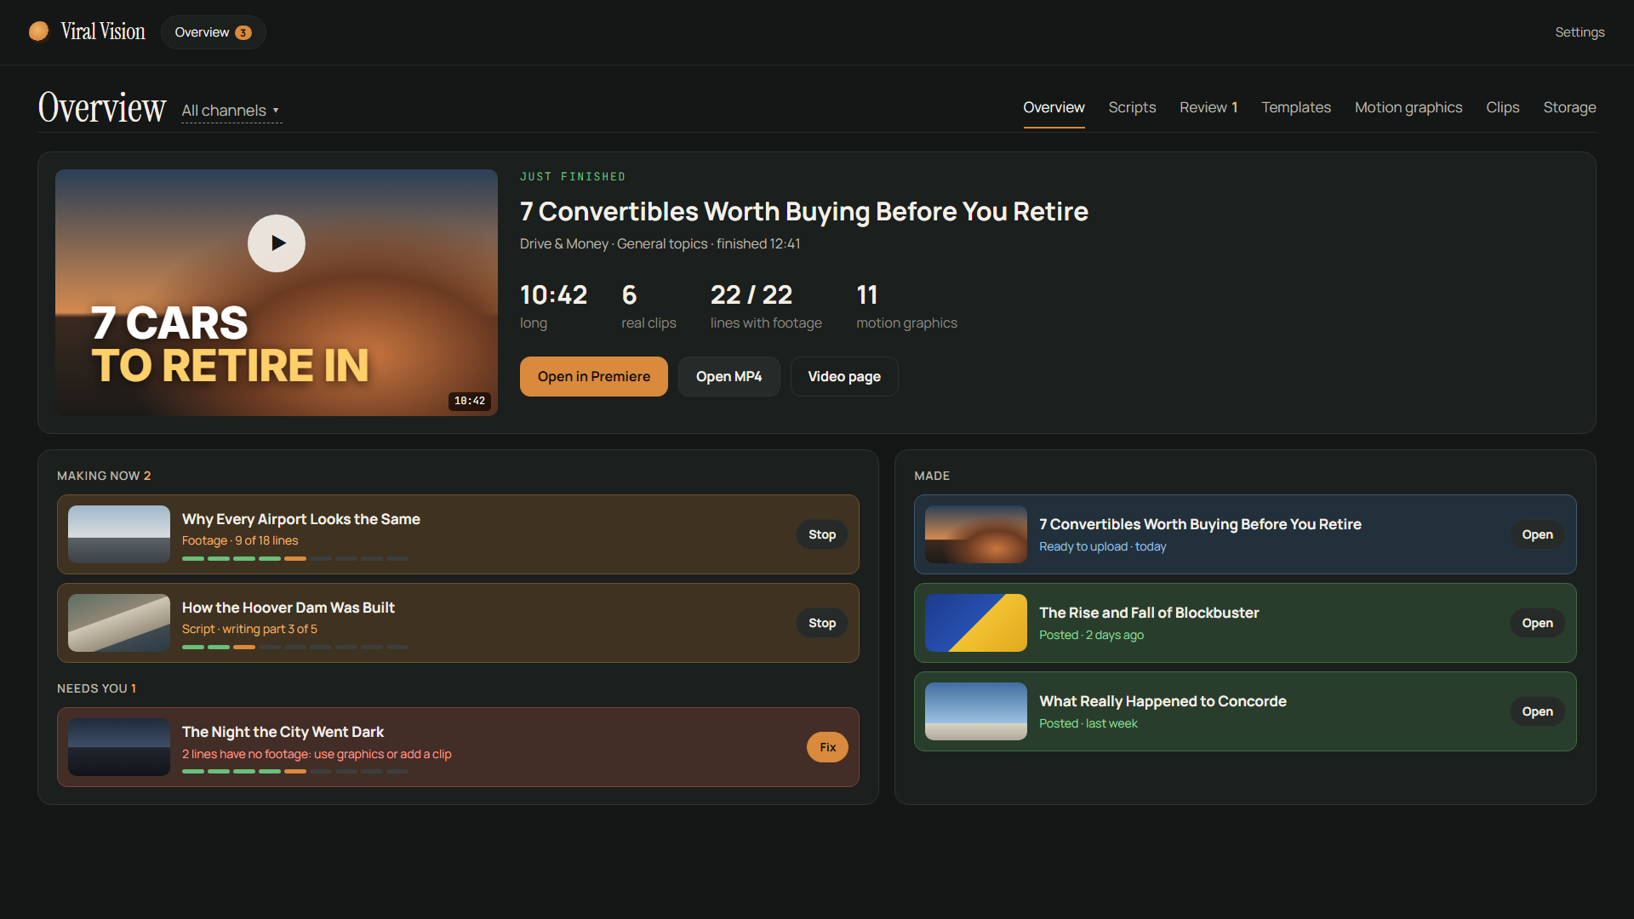Click the Concorde video thumbnail
This screenshot has height=919, width=1634.
point(976,711)
